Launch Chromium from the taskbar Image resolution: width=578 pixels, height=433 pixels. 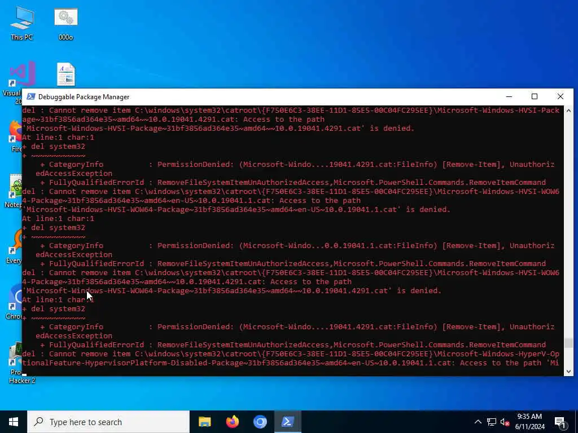[x=260, y=422]
